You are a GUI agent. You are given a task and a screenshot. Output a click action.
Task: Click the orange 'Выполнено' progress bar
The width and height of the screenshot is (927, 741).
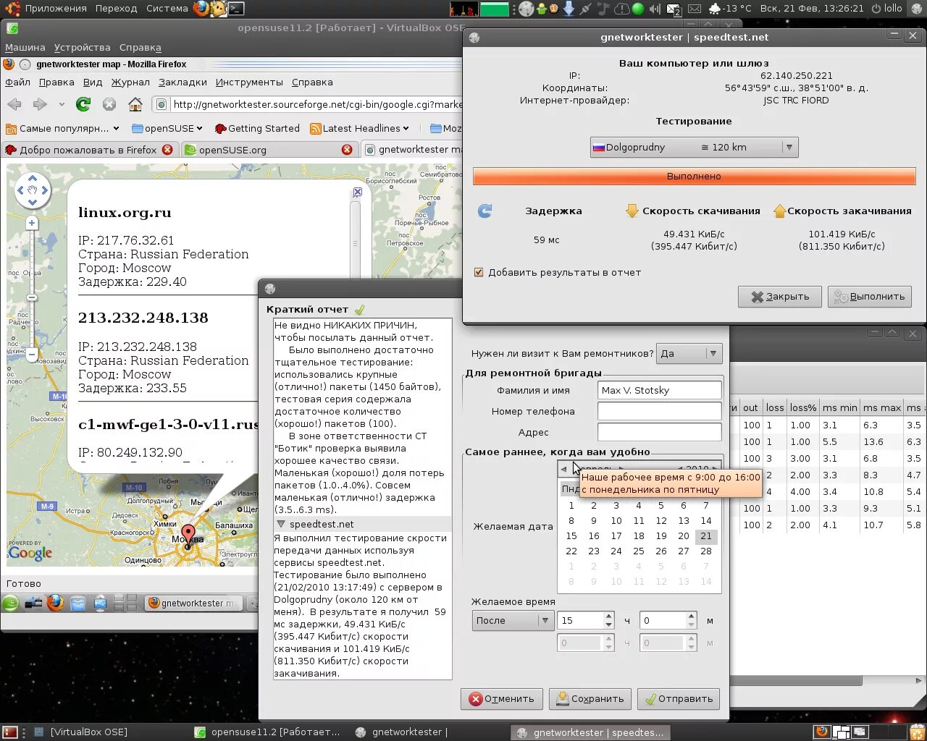point(694,176)
